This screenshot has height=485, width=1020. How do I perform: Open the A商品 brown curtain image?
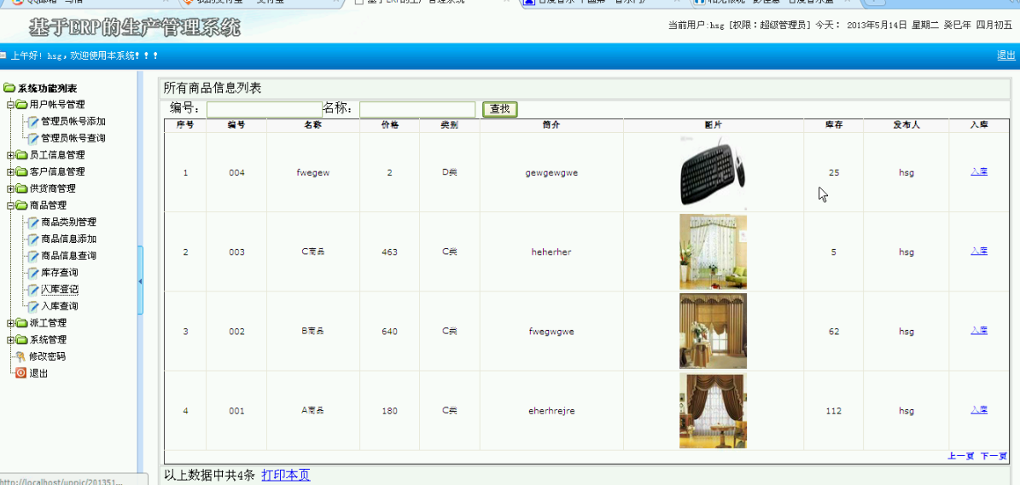coord(713,410)
